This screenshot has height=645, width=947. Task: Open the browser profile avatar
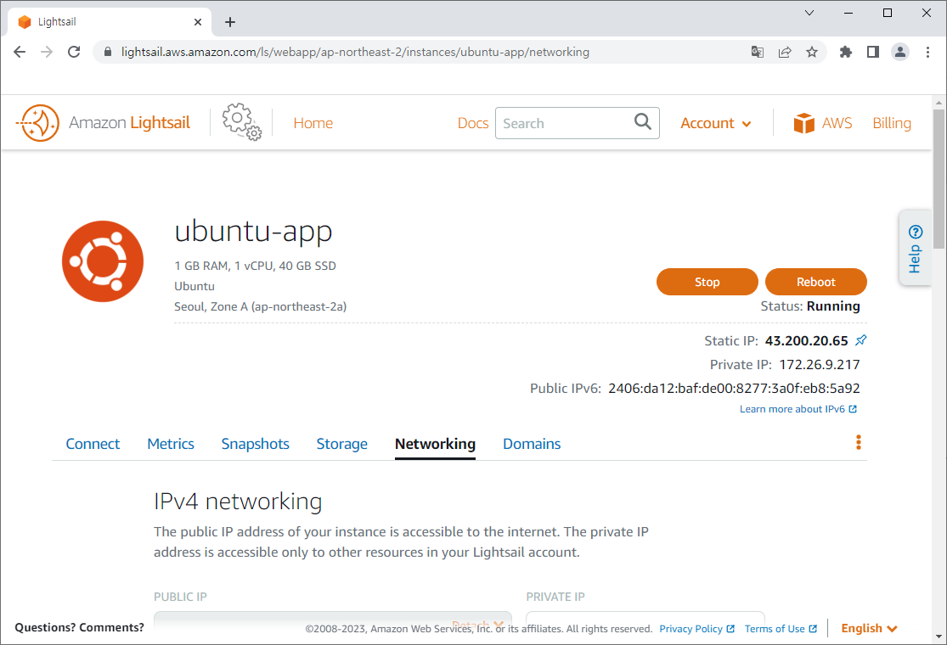coord(900,52)
